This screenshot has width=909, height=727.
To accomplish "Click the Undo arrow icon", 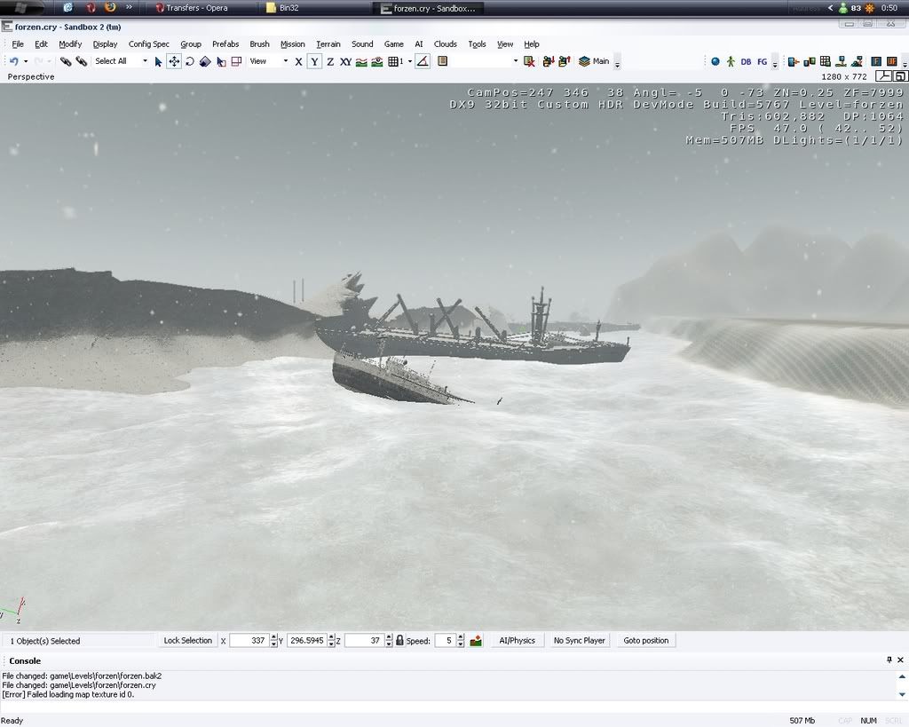I will tap(14, 61).
